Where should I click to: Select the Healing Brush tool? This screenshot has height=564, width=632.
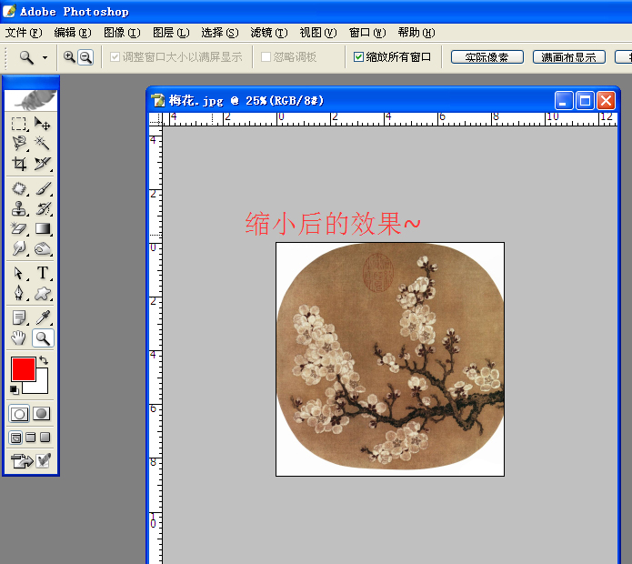point(18,188)
